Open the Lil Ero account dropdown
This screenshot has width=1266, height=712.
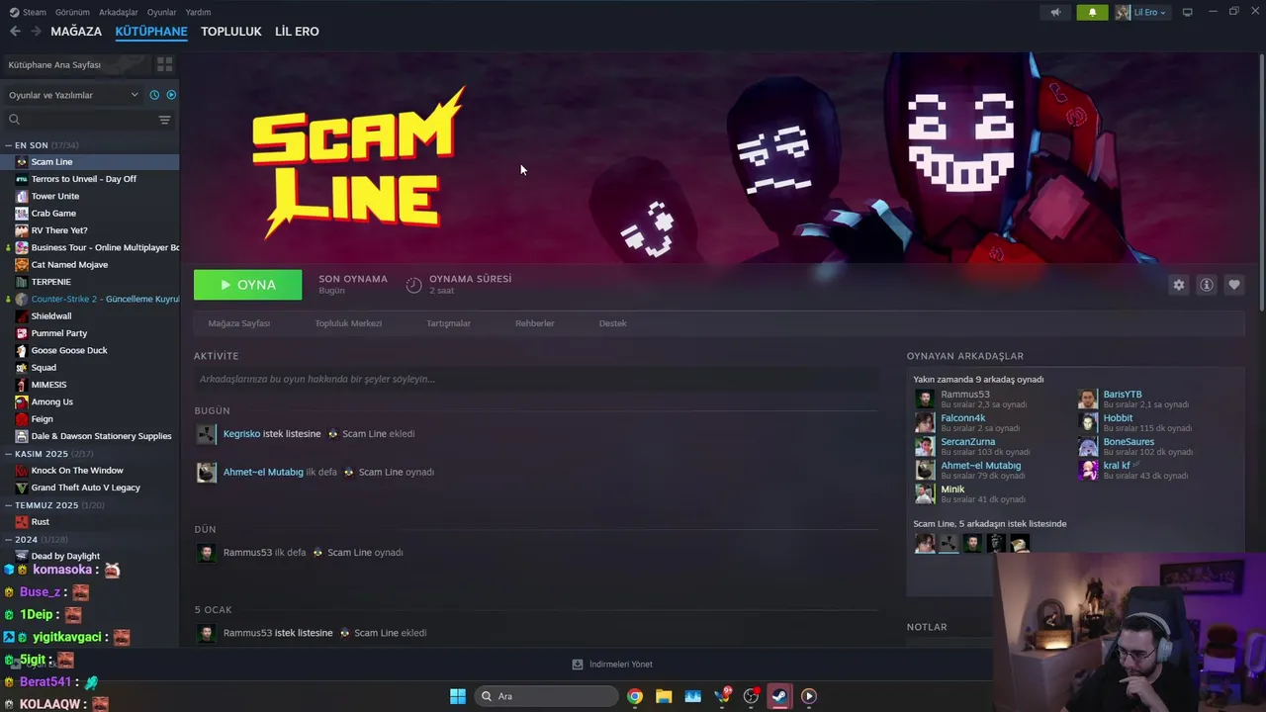coord(1142,12)
